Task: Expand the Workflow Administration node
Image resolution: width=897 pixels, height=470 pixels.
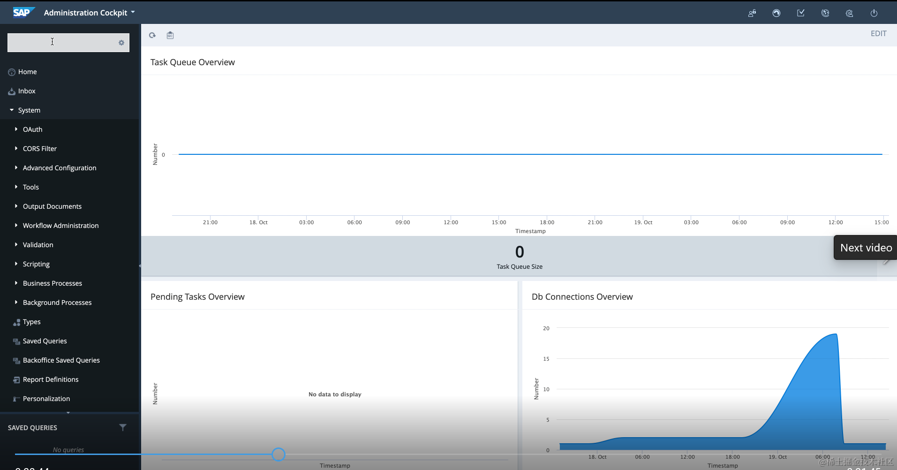Action: pos(16,225)
